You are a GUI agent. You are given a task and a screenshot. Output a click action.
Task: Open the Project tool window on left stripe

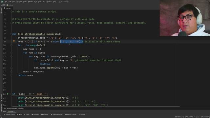point(1,10)
